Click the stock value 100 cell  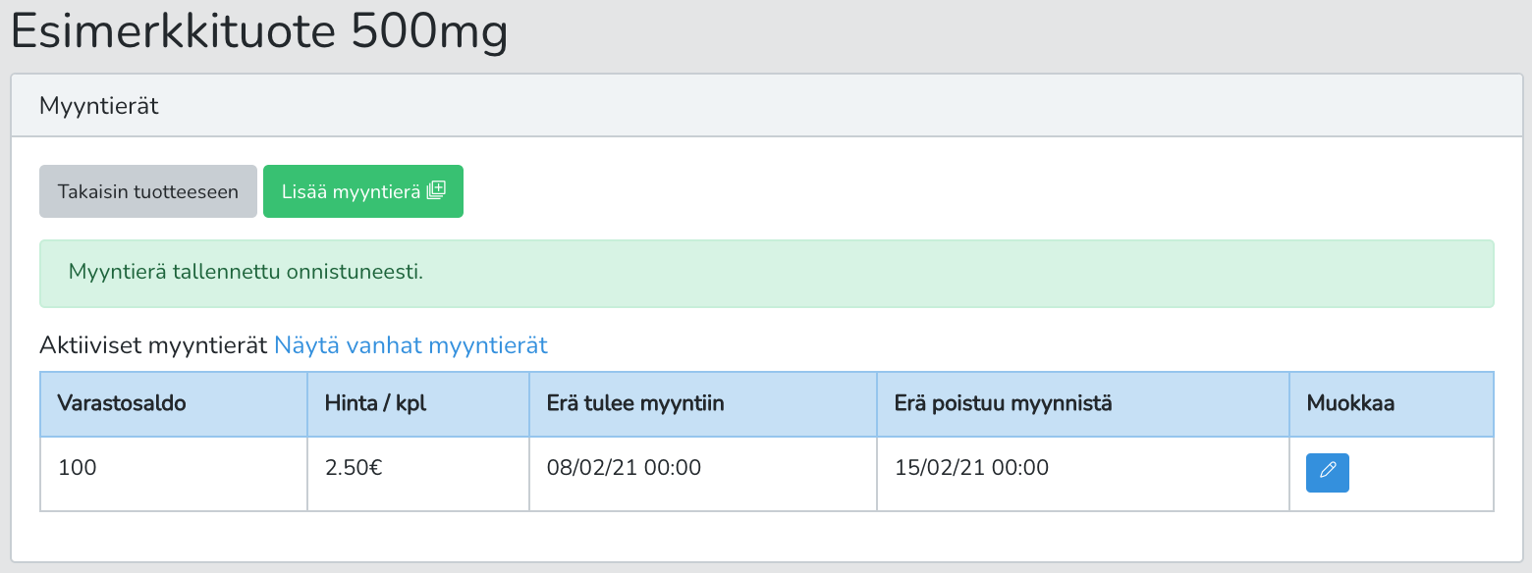(174, 474)
